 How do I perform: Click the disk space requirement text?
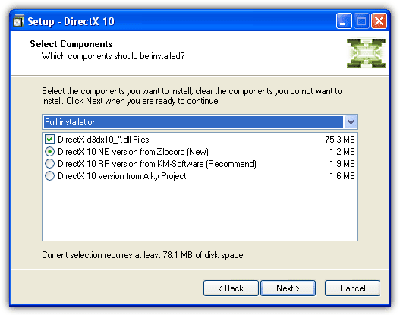143,255
